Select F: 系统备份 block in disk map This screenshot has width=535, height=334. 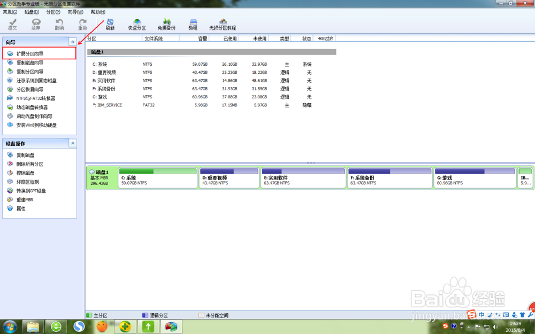click(x=389, y=177)
